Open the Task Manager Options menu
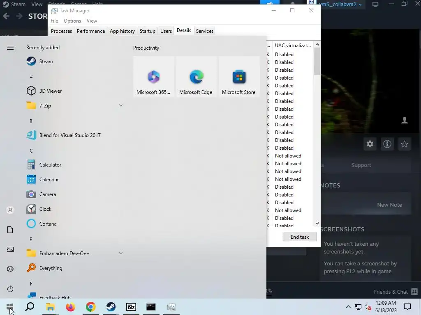 pos(72,21)
